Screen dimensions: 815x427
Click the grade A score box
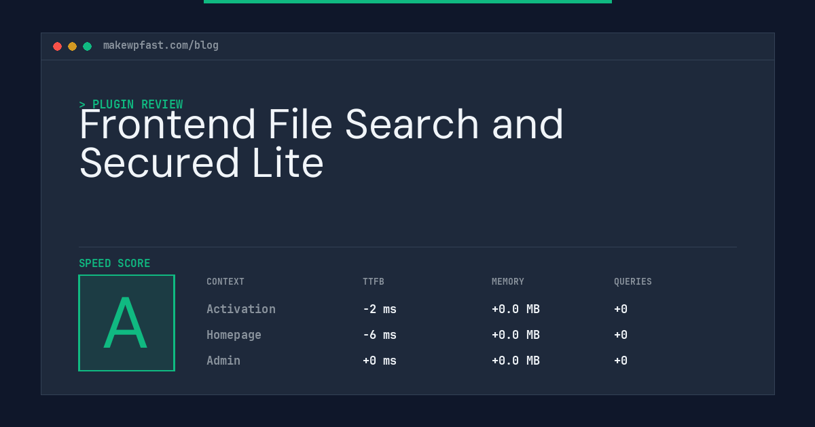pos(126,323)
